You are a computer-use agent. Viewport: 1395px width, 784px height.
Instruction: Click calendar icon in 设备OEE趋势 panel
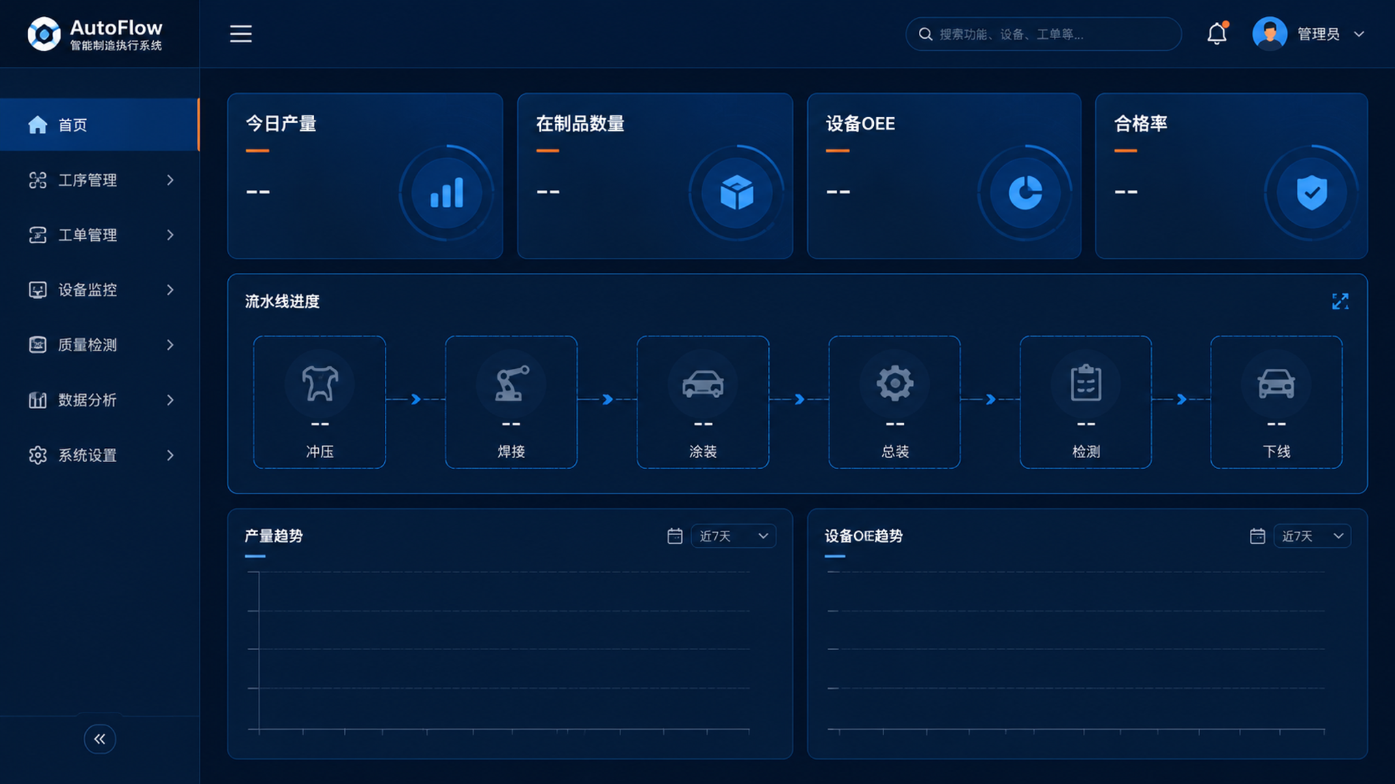tap(1257, 536)
